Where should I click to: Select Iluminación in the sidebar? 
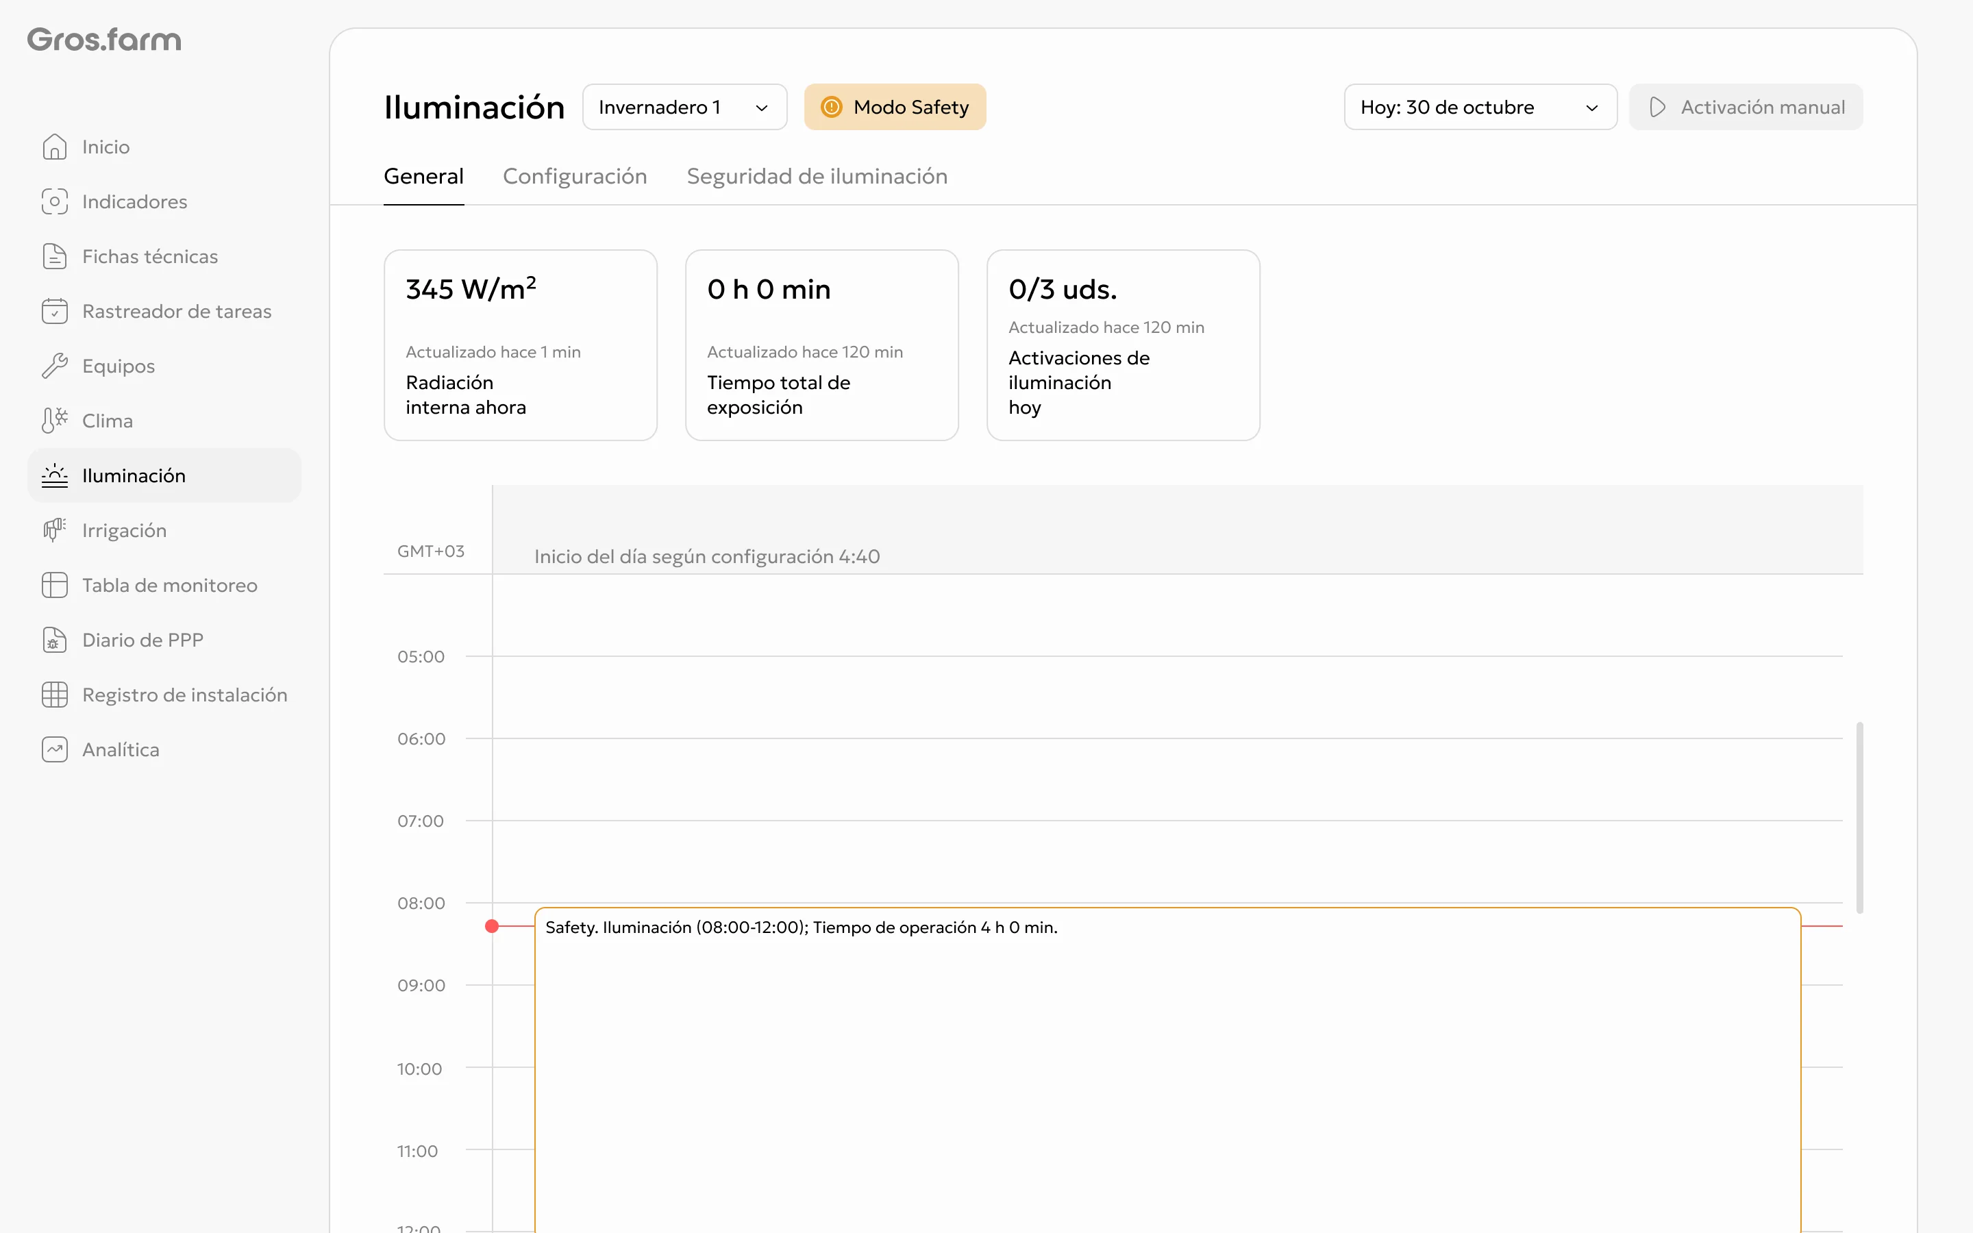(164, 475)
